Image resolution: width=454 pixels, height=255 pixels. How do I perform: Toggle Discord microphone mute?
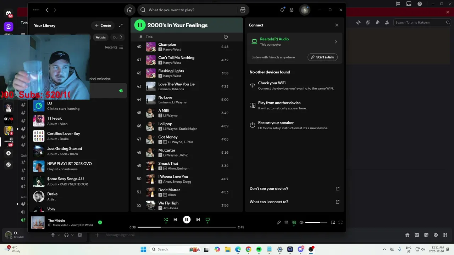pos(53,235)
